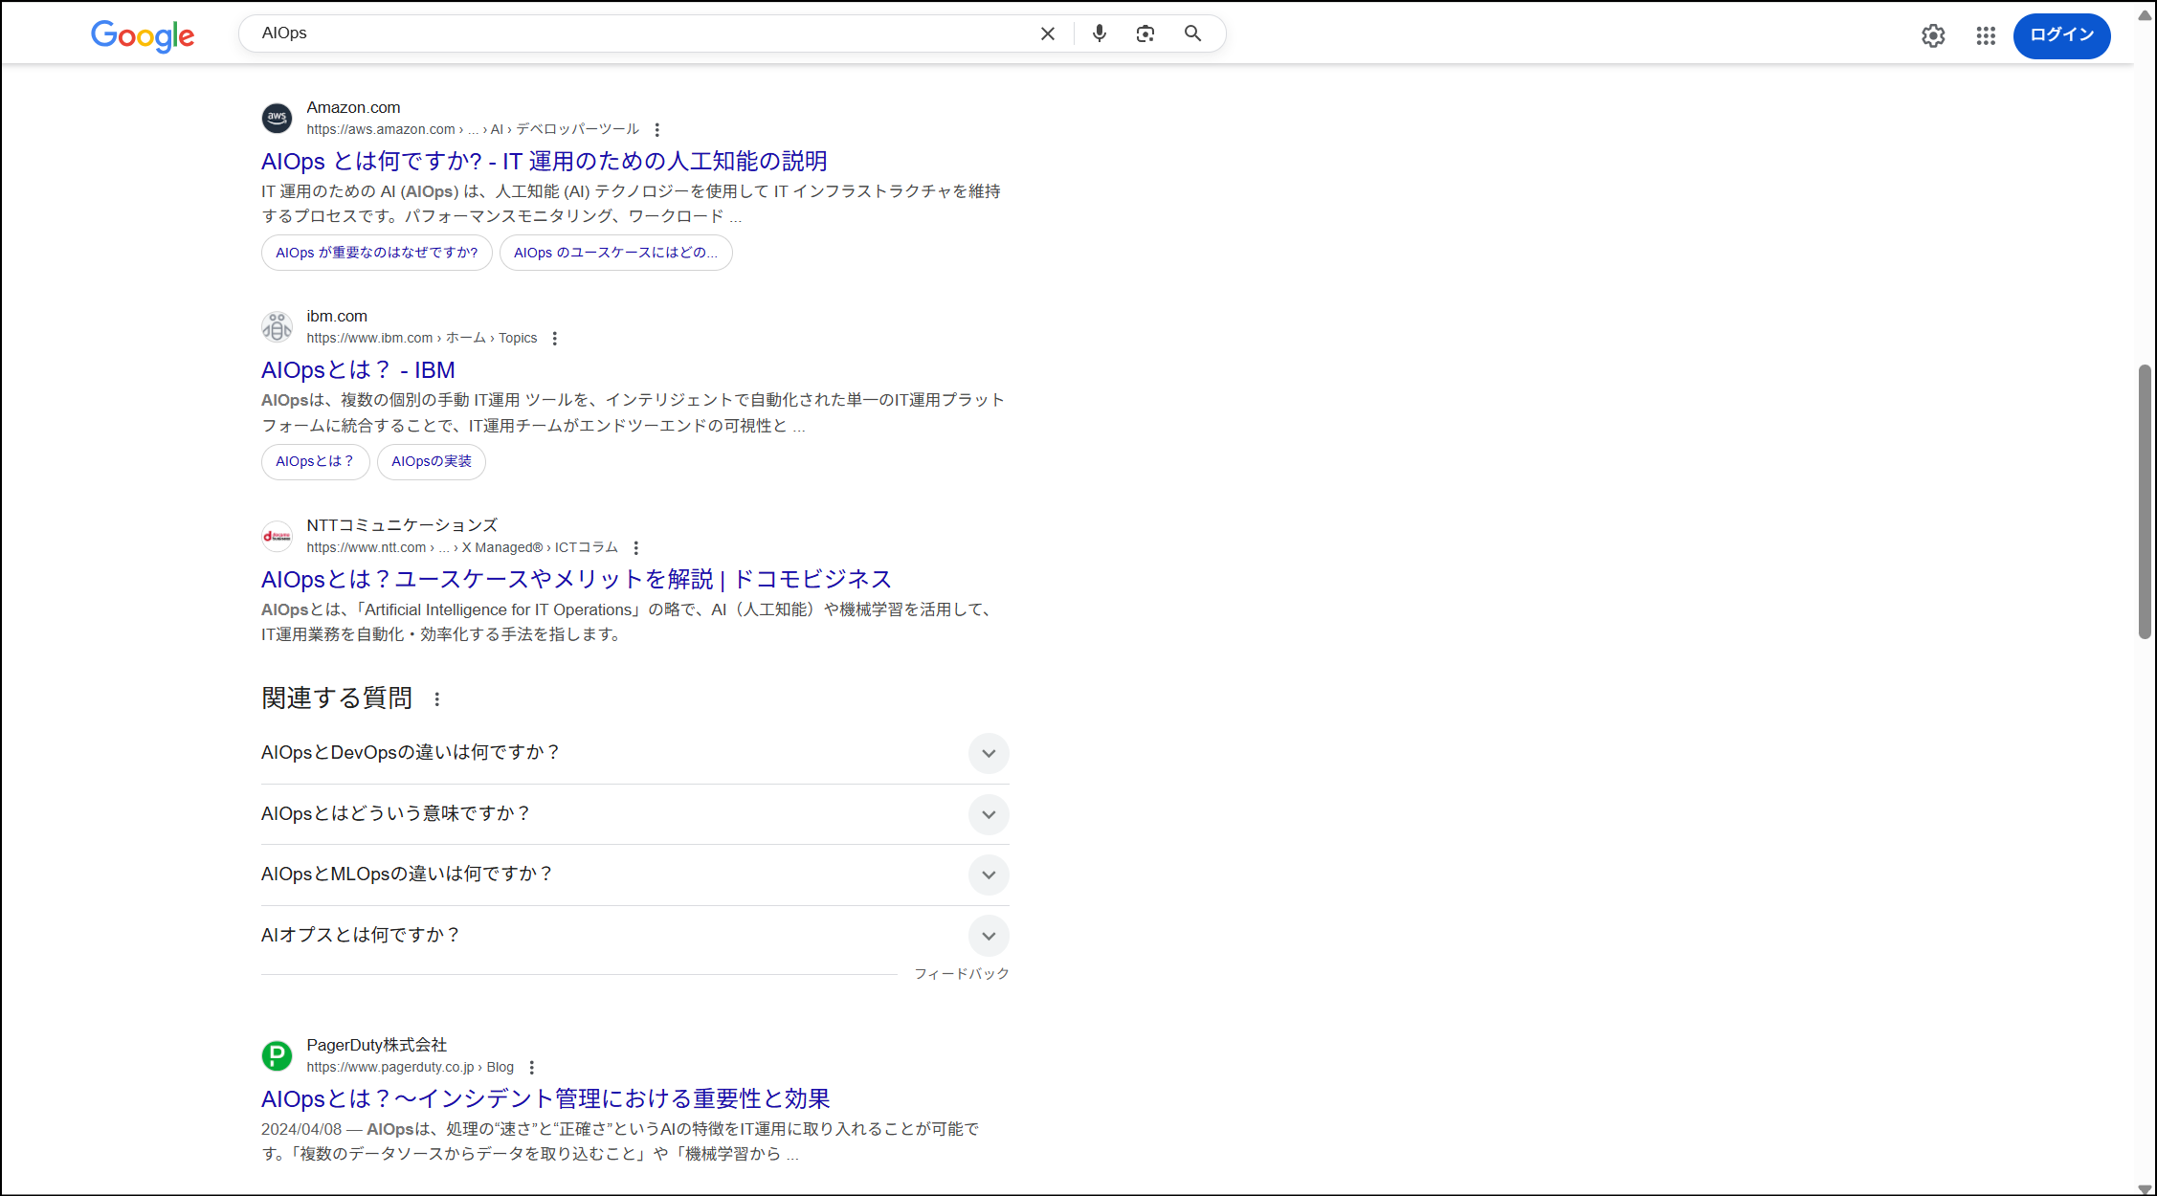Screen dimensions: 2157x1196
Task: Open the three-dot menu on the IBM result
Action: [555, 337]
